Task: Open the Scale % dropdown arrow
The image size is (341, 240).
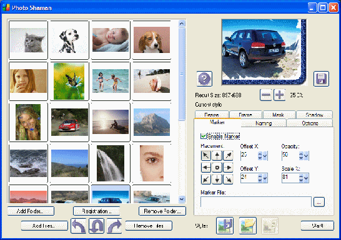Action: point(306,178)
